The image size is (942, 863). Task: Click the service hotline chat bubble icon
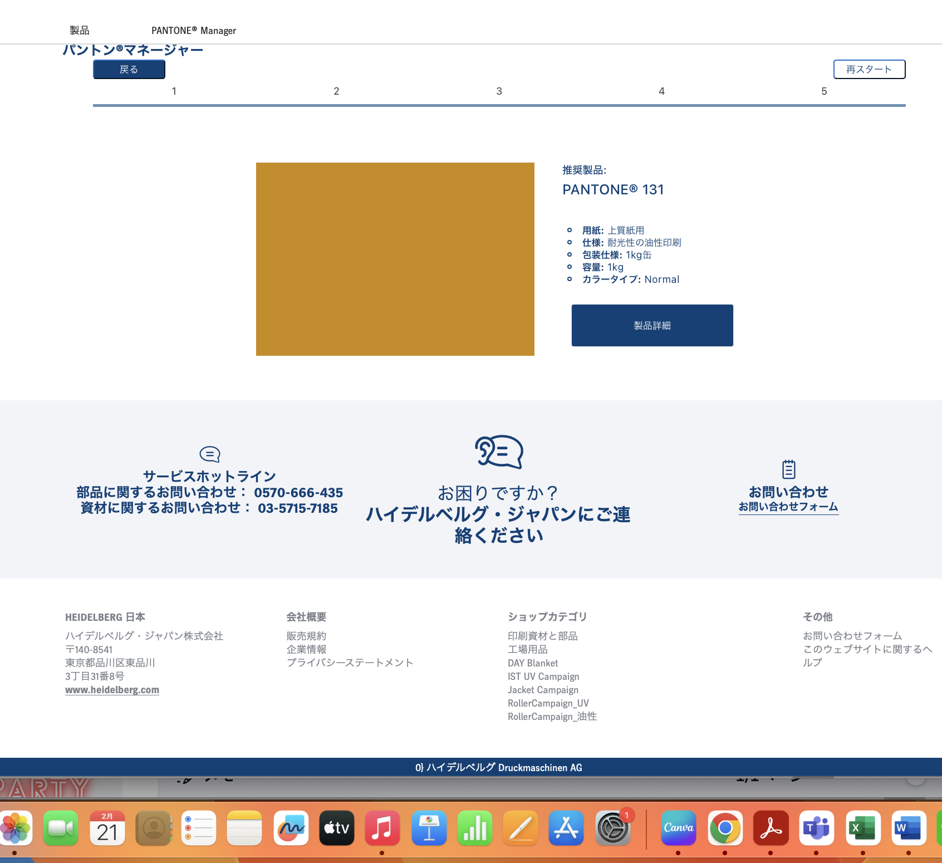click(x=210, y=454)
